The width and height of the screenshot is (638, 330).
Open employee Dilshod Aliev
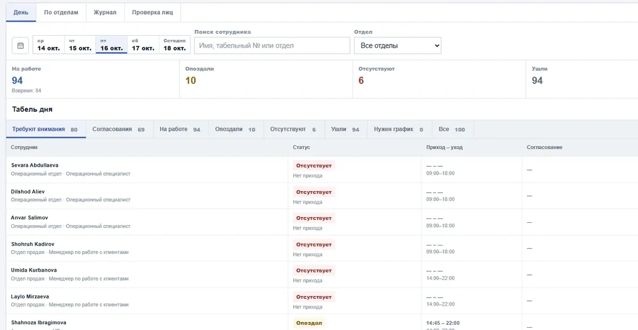(28, 192)
